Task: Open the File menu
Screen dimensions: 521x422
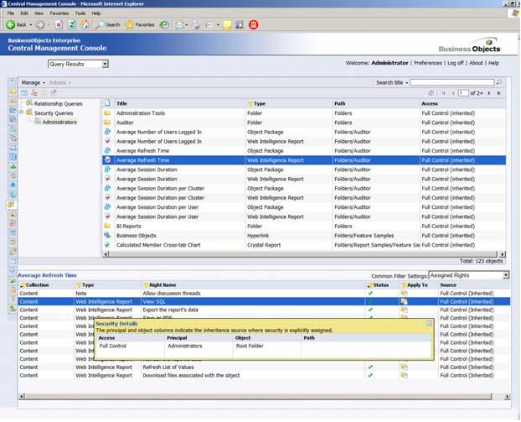Action: point(11,13)
